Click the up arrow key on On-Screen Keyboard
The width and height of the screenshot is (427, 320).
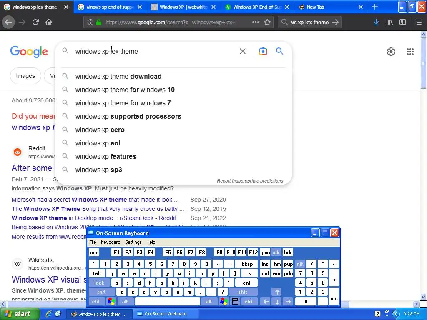[x=277, y=292]
